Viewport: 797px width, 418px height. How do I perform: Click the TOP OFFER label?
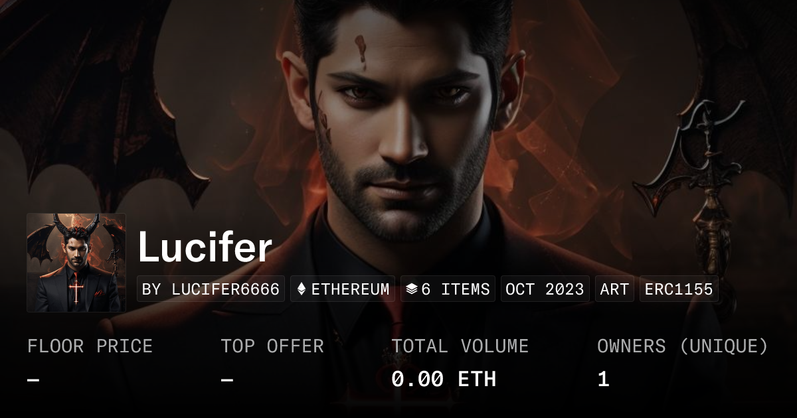tap(272, 346)
